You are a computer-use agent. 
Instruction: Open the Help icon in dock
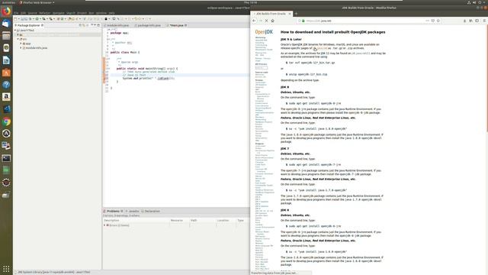click(6, 85)
